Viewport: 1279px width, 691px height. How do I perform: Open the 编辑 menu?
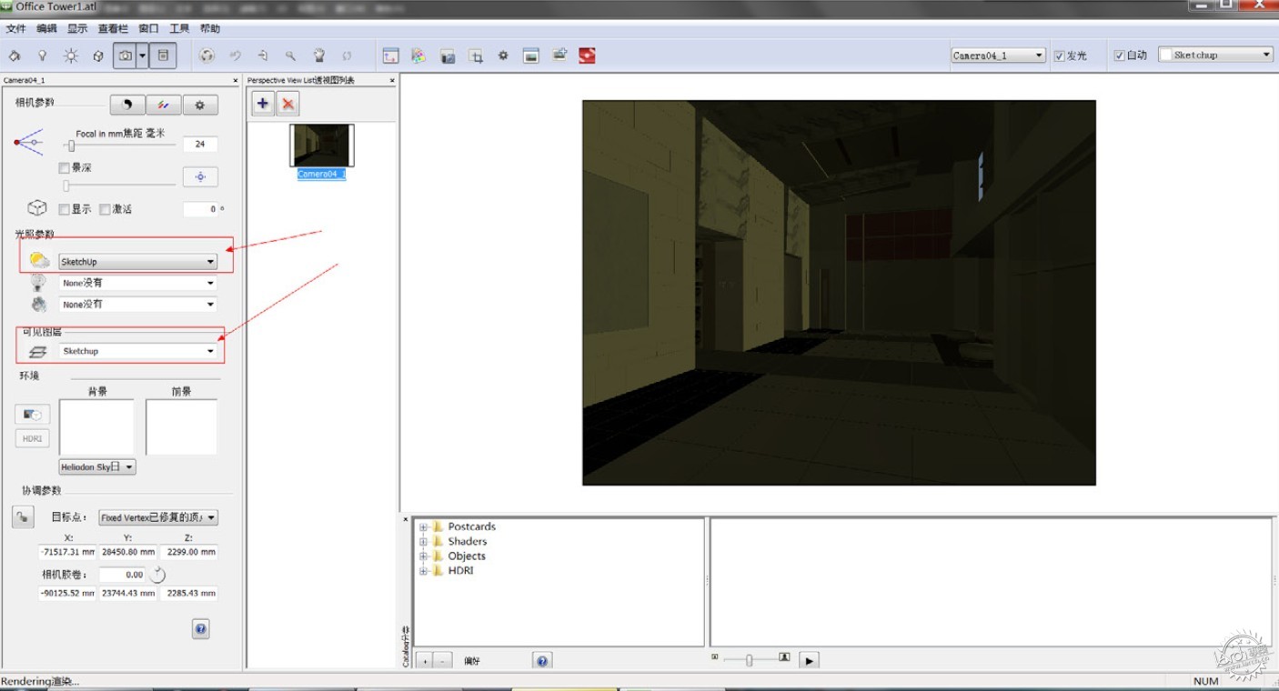pos(46,29)
